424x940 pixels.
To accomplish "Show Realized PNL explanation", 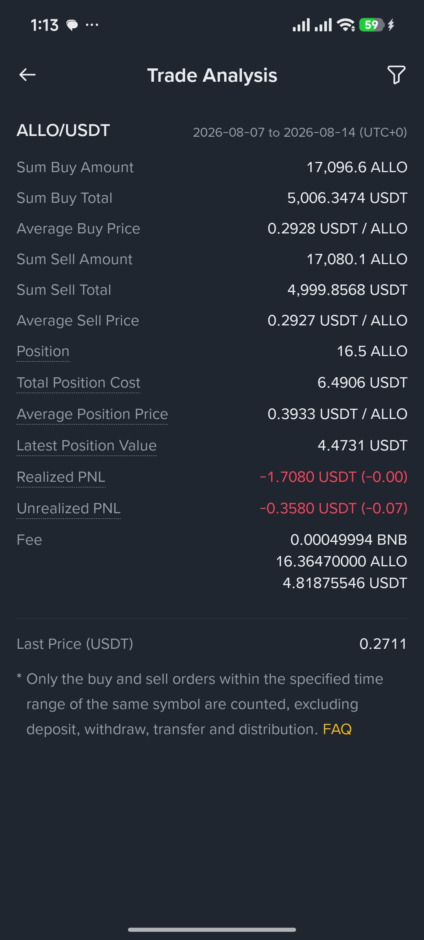I will tap(61, 477).
